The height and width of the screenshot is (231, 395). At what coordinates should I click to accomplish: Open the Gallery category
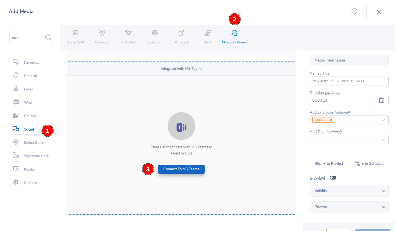[x=30, y=116]
